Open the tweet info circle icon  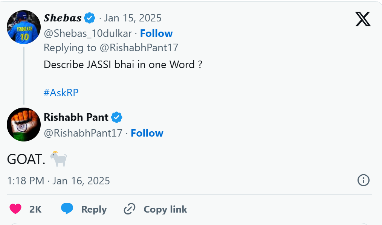point(363,180)
